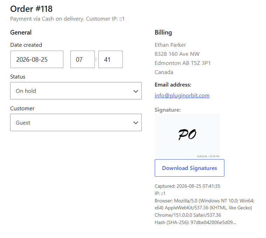Click the Billing section heading
The height and width of the screenshot is (238, 266).
pos(163,32)
